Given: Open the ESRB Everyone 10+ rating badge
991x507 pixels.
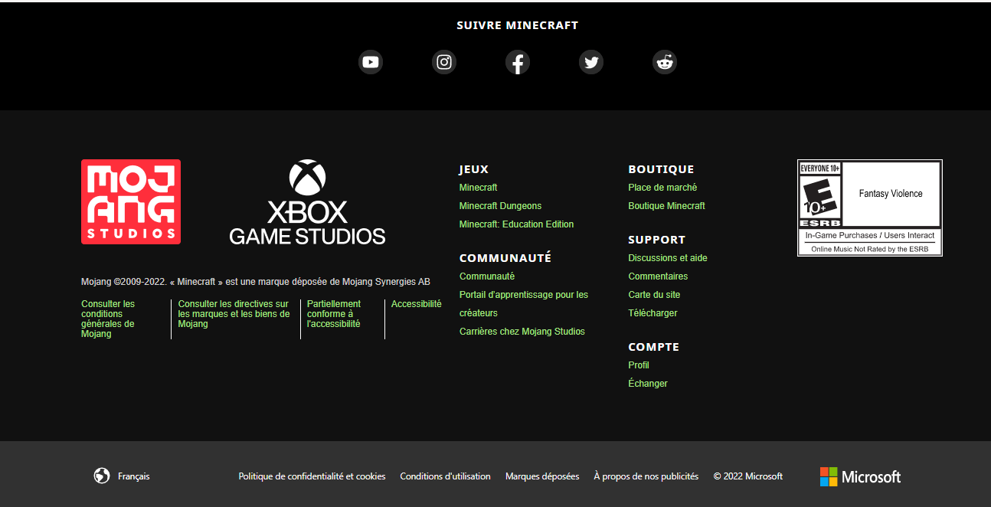Looking at the screenshot, I should [869, 208].
